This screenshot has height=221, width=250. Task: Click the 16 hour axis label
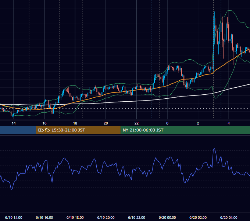pyautogui.click(x=44, y=123)
